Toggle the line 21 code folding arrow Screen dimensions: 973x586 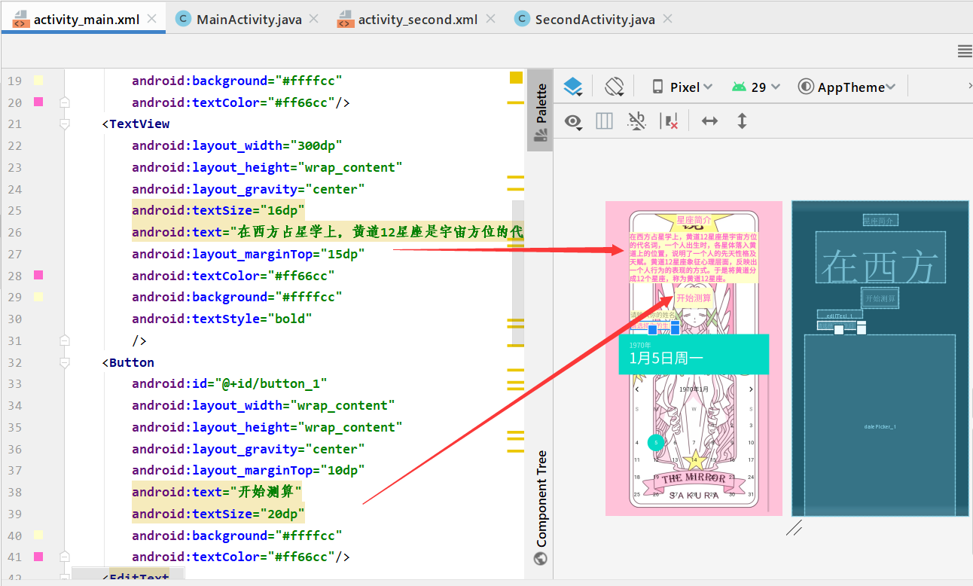(65, 123)
